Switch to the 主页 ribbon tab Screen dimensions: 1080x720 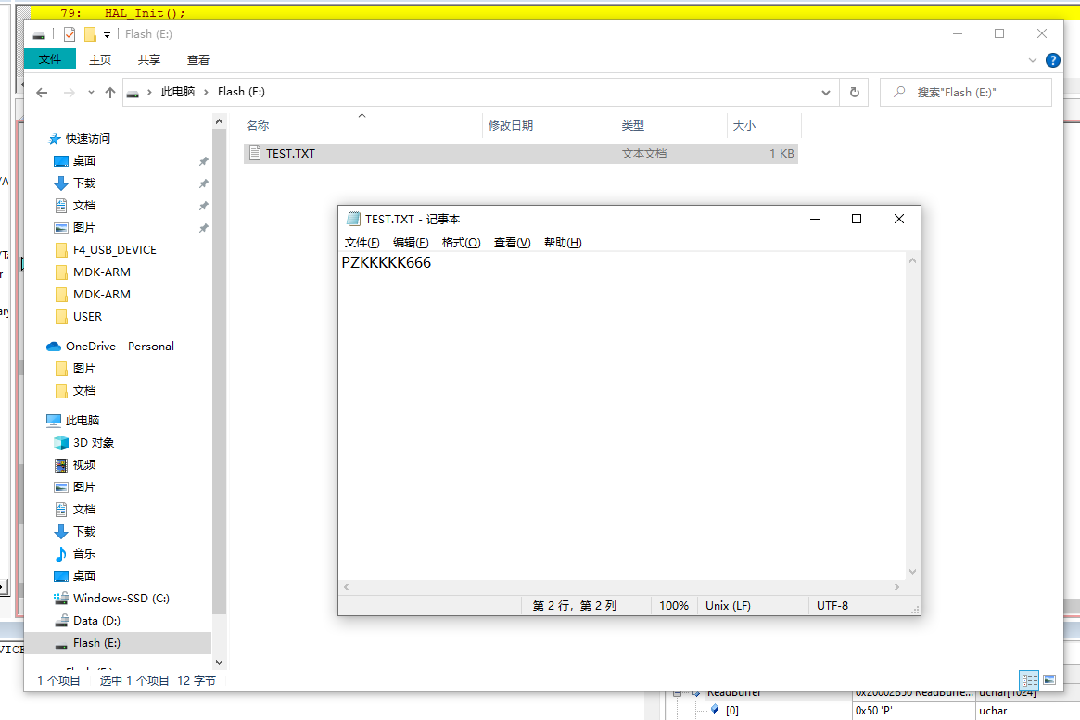[x=100, y=60]
